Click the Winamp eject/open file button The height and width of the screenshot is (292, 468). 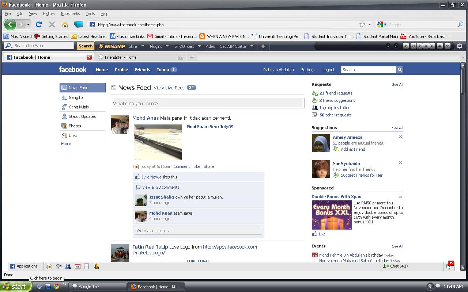(x=440, y=46)
